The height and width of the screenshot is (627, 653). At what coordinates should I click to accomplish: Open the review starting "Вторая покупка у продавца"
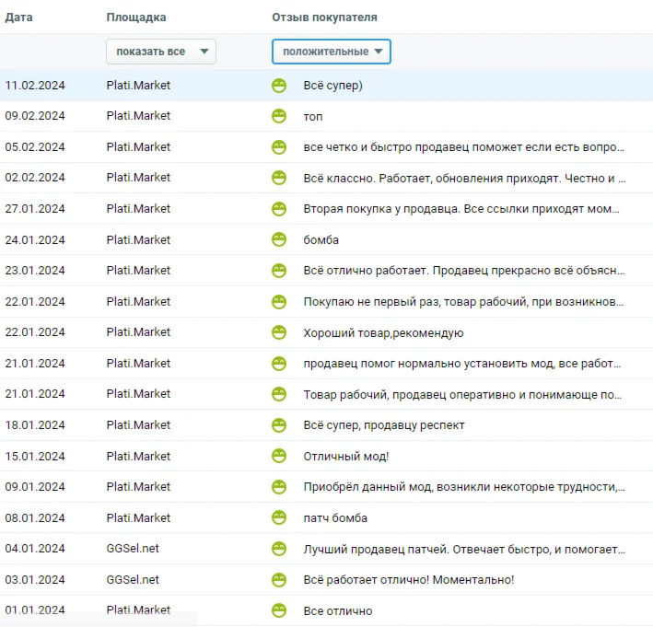pyautogui.click(x=461, y=209)
